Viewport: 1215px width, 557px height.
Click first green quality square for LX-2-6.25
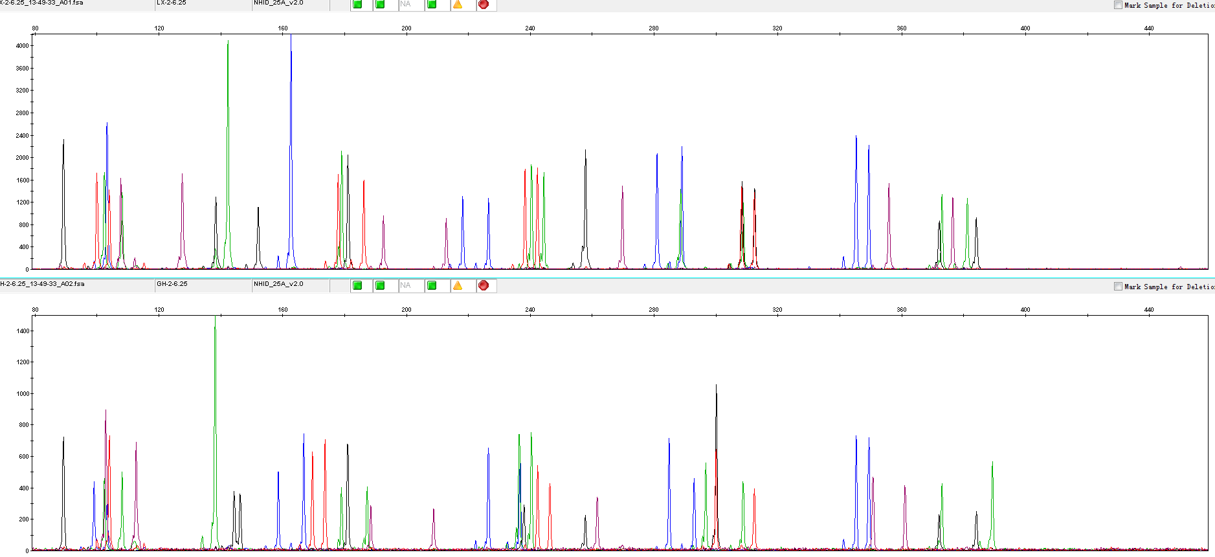click(357, 5)
